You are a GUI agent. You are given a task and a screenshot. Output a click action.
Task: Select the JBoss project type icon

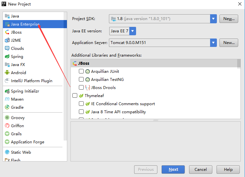[7, 32]
